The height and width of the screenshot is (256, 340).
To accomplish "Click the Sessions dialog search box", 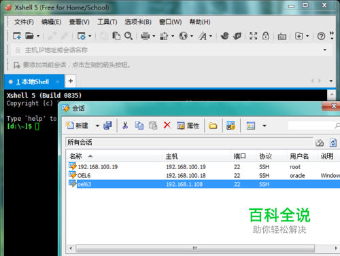I will click(314, 126).
